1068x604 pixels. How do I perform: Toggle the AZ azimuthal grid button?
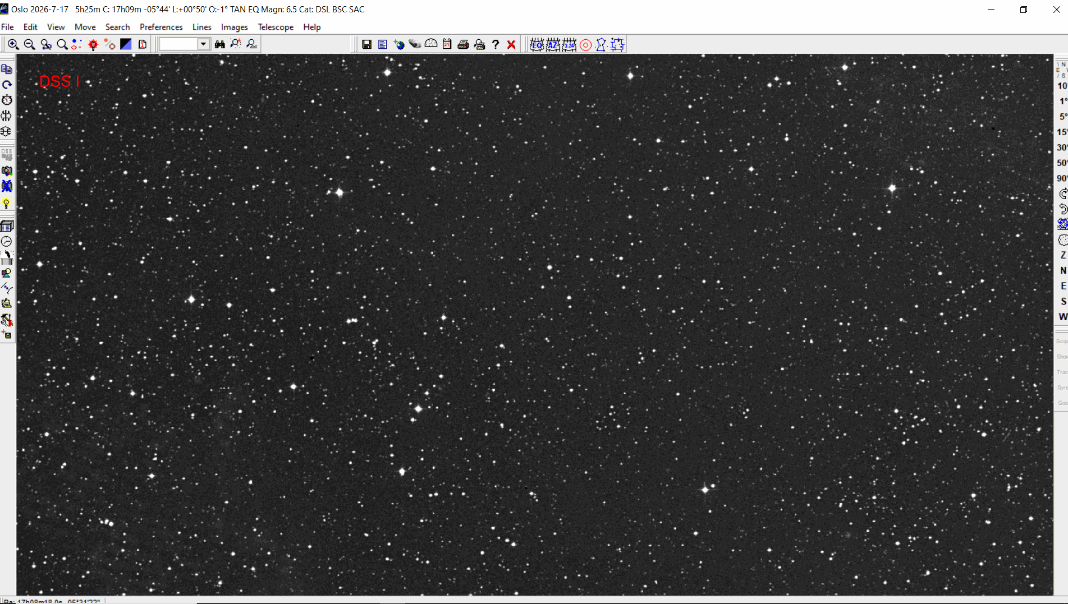tap(553, 44)
